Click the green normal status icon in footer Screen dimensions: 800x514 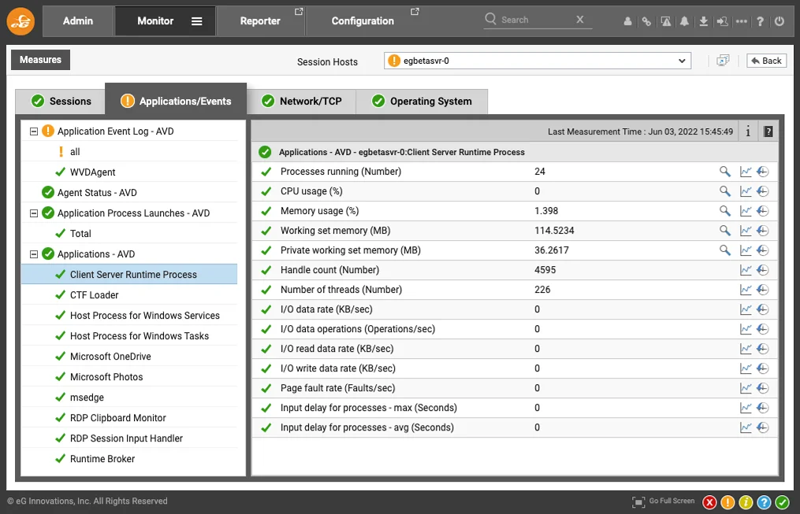pyautogui.click(x=782, y=502)
